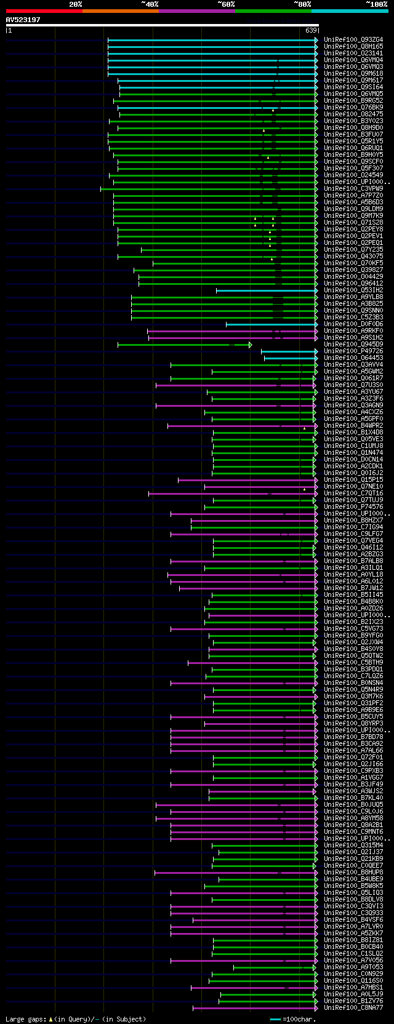Select hit label UniRef100_Q39827

tap(353, 270)
